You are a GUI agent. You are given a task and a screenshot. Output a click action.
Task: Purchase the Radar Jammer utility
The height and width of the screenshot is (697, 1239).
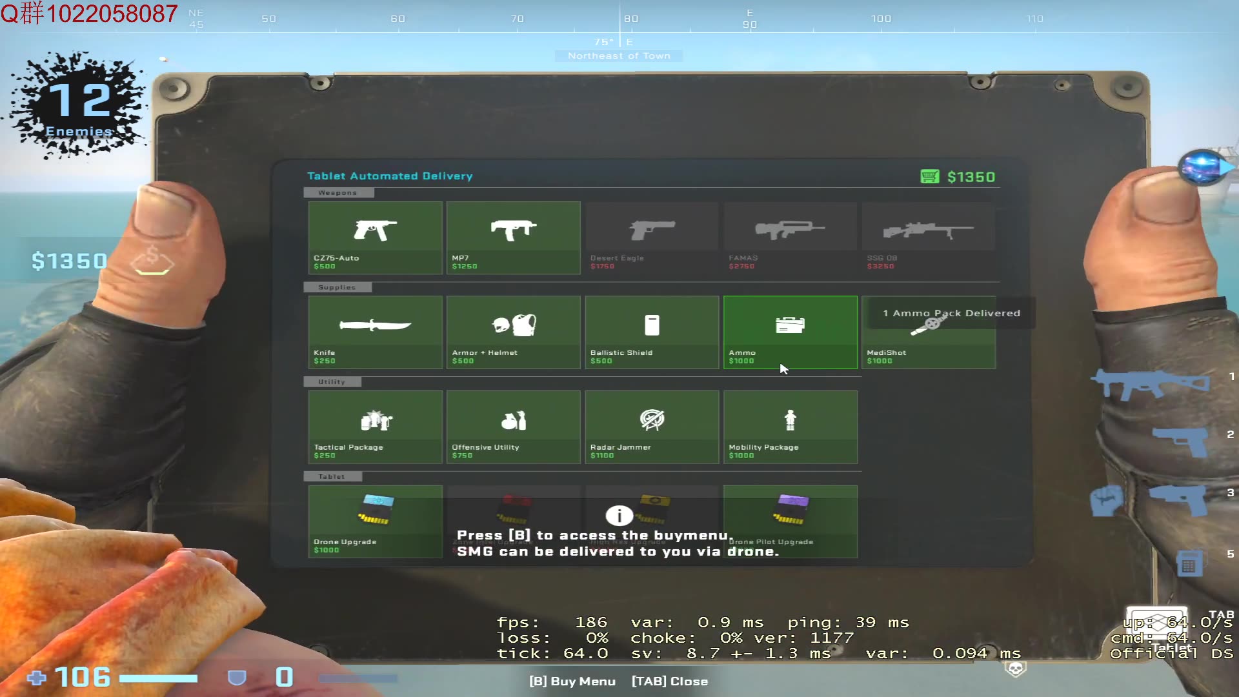652,426
